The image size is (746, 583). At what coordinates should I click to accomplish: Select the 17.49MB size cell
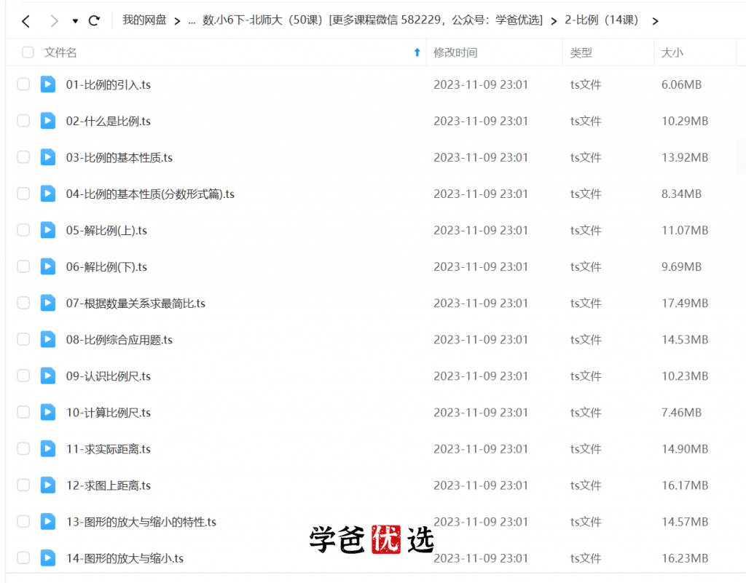tap(685, 303)
